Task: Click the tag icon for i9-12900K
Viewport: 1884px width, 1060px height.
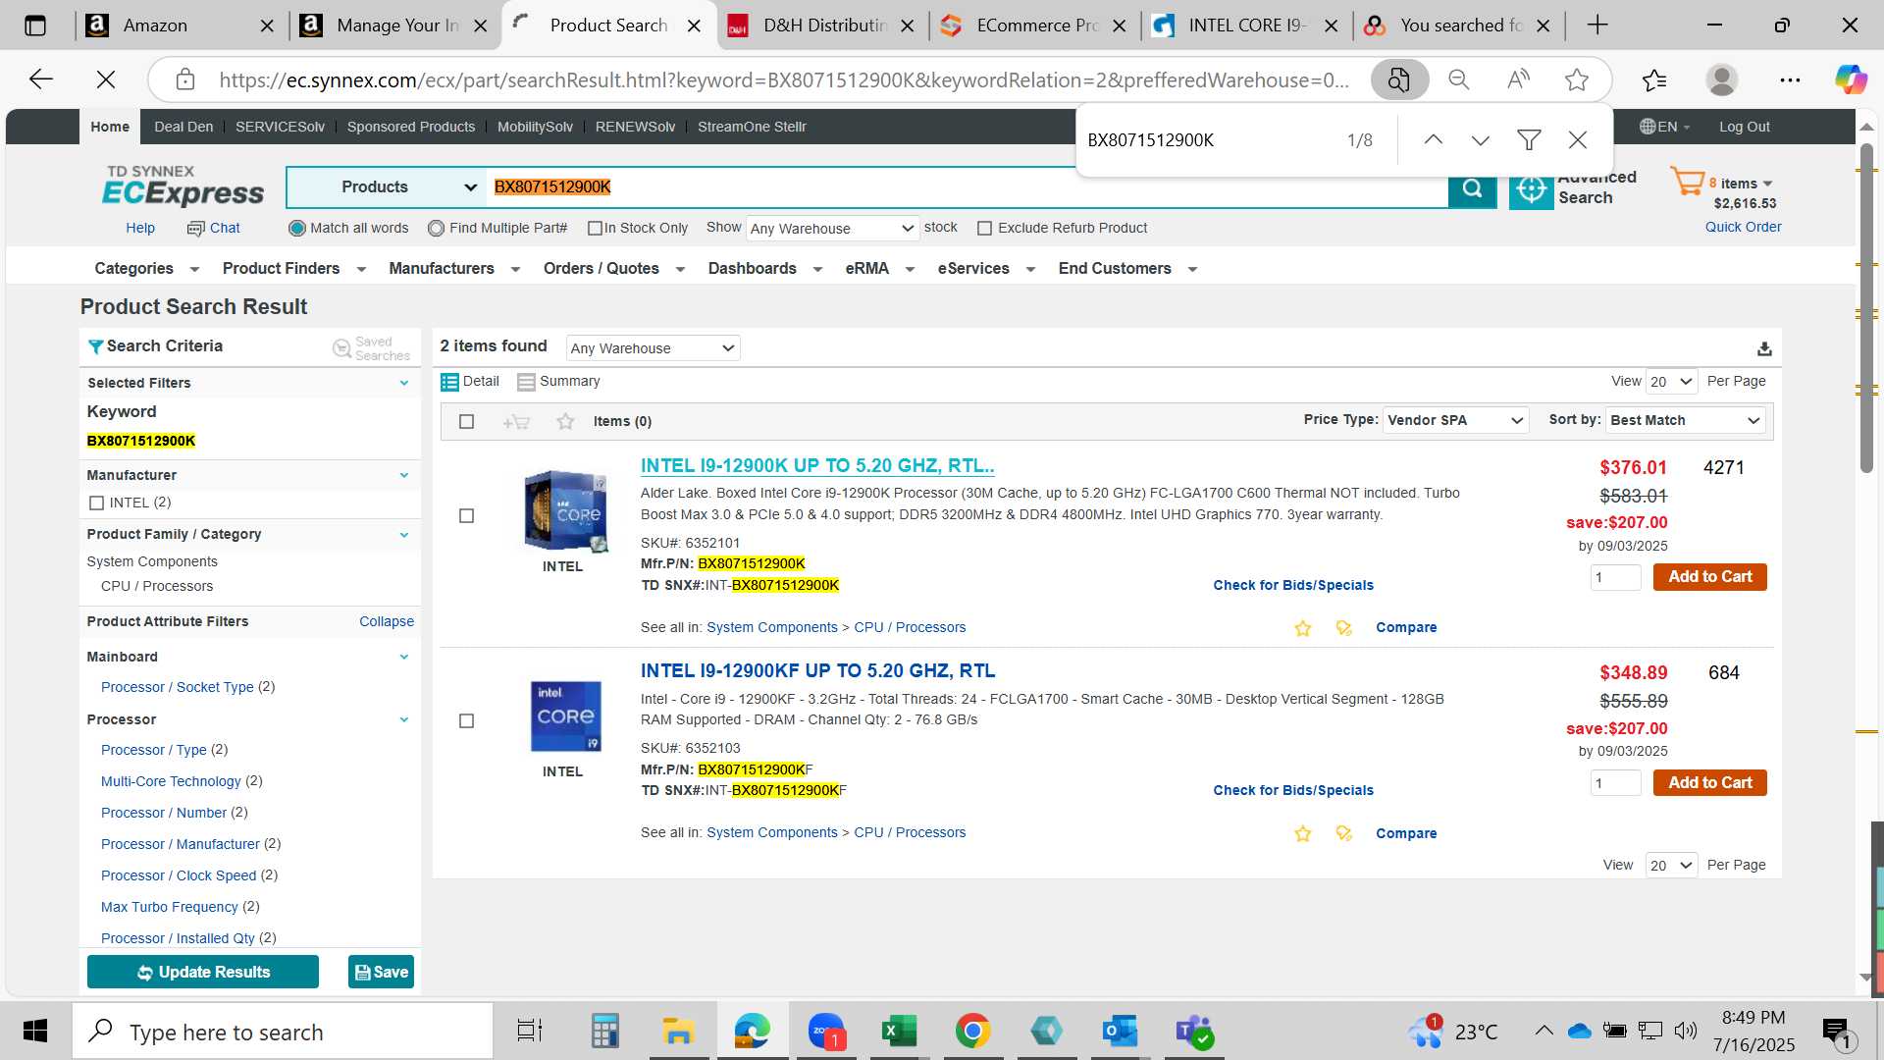Action: tap(1344, 628)
